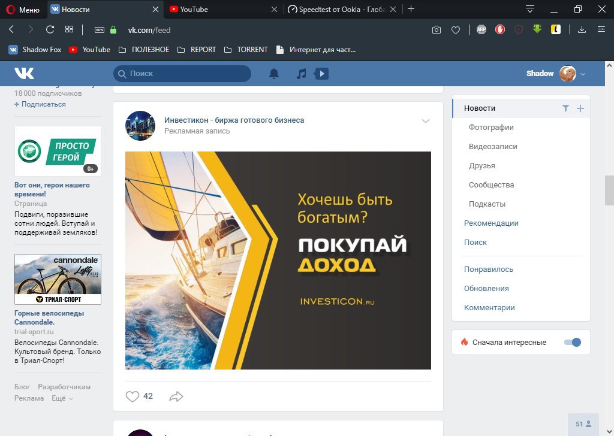This screenshot has height=436, width=614.
Task: Take a snapshot with the camera icon
Action: point(437,30)
